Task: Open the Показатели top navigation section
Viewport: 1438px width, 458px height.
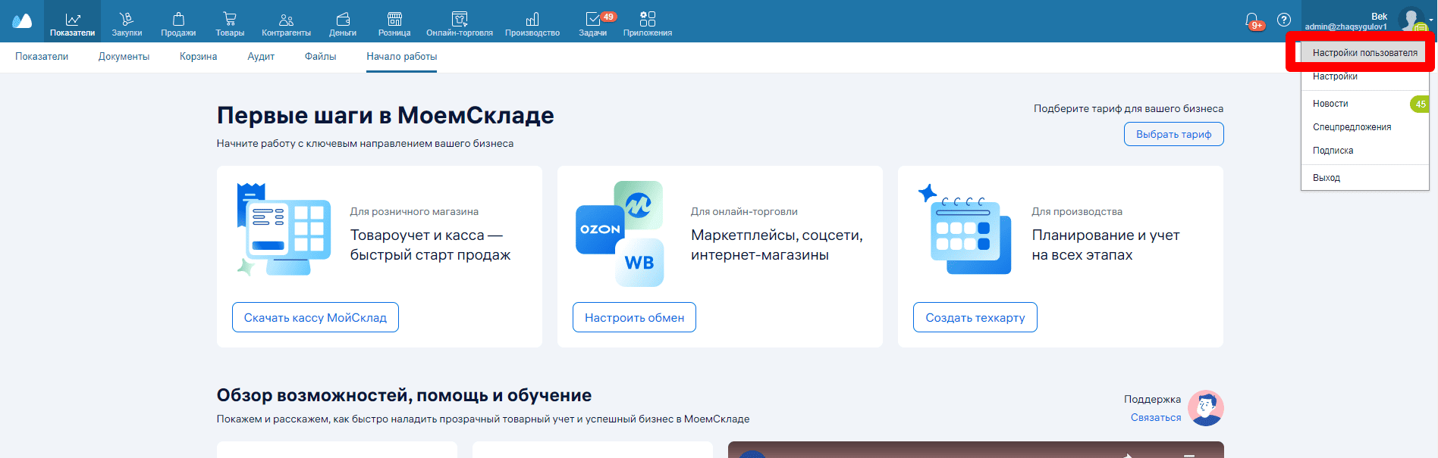Action: coord(72,21)
